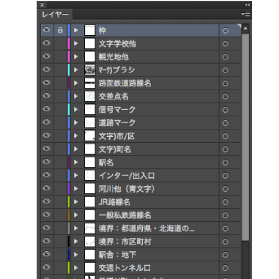Open the レイヤー panel options menu

246,15
